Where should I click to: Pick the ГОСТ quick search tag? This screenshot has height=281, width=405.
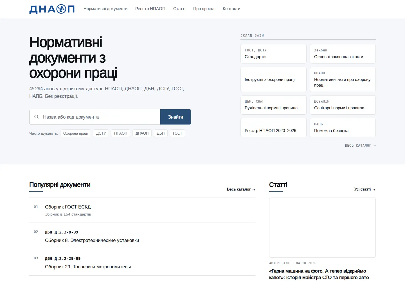coord(177,133)
